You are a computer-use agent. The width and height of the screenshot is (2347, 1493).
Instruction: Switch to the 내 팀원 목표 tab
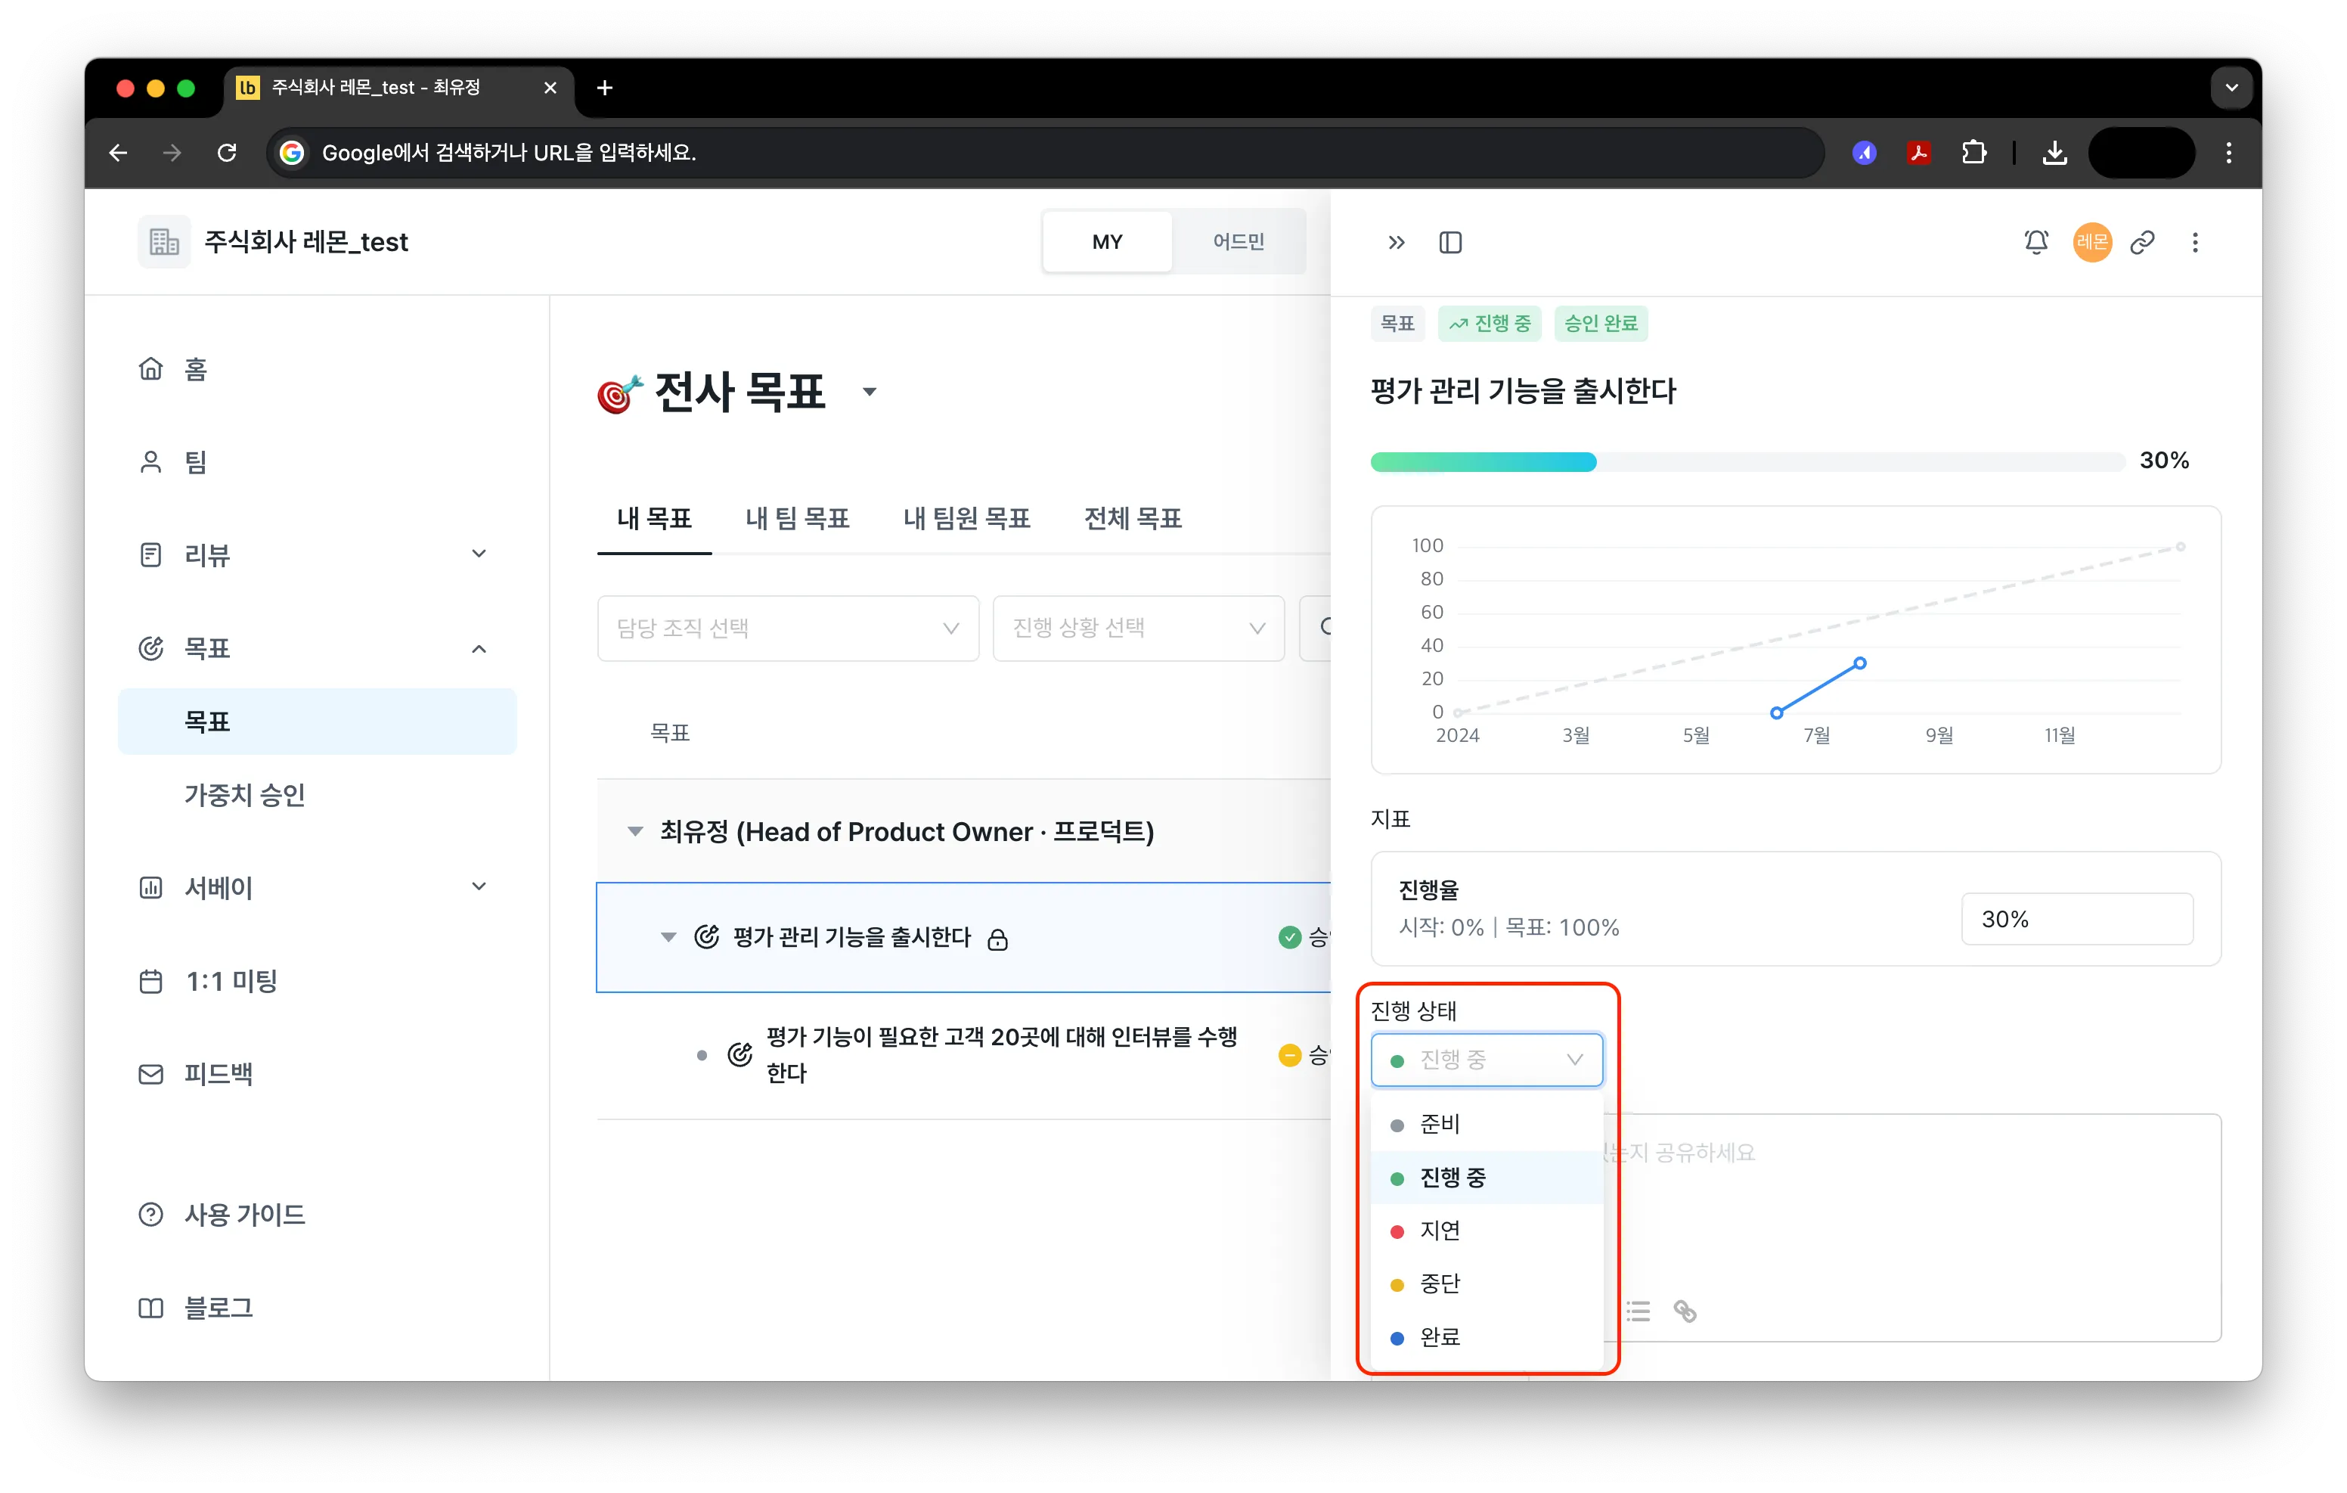click(x=966, y=518)
